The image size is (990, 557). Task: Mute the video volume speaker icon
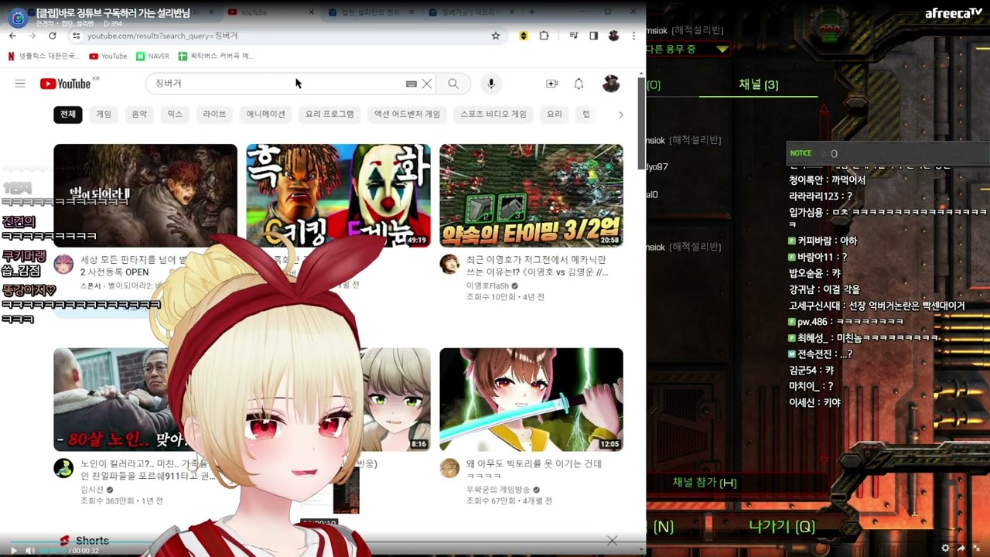coord(30,550)
